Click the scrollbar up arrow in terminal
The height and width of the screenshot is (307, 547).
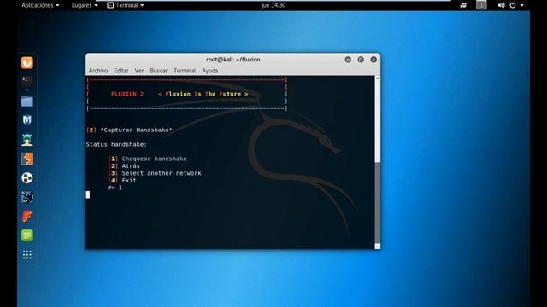[378, 78]
